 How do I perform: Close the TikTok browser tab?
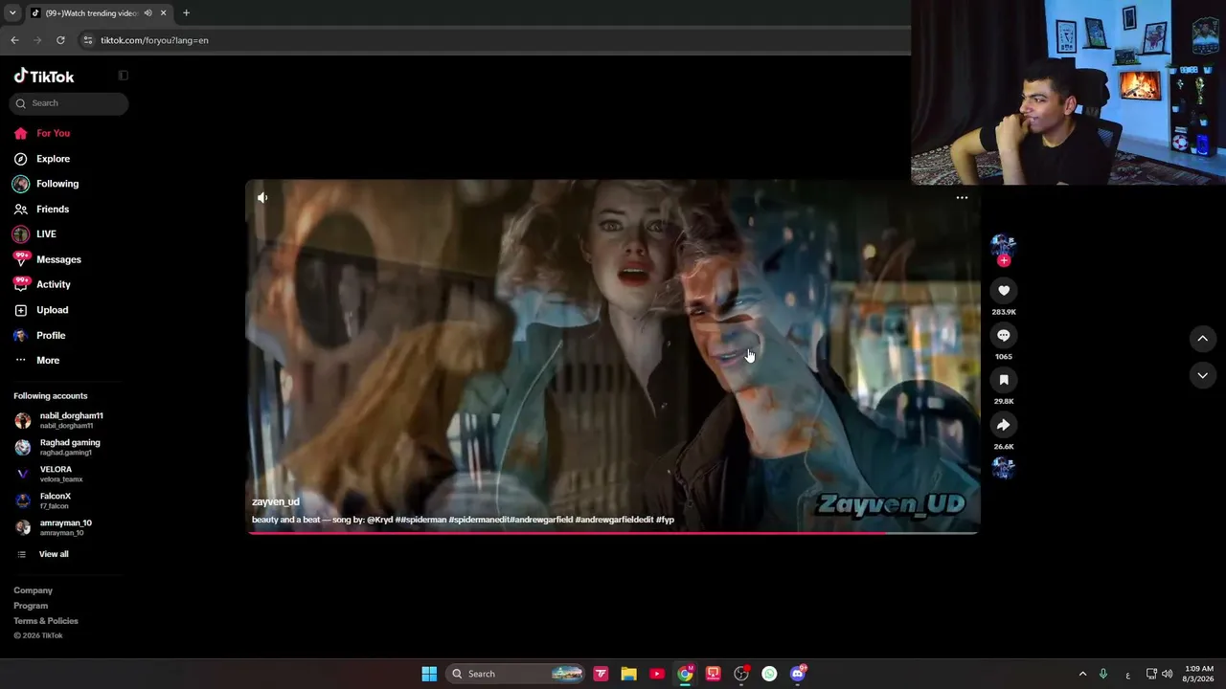point(164,13)
